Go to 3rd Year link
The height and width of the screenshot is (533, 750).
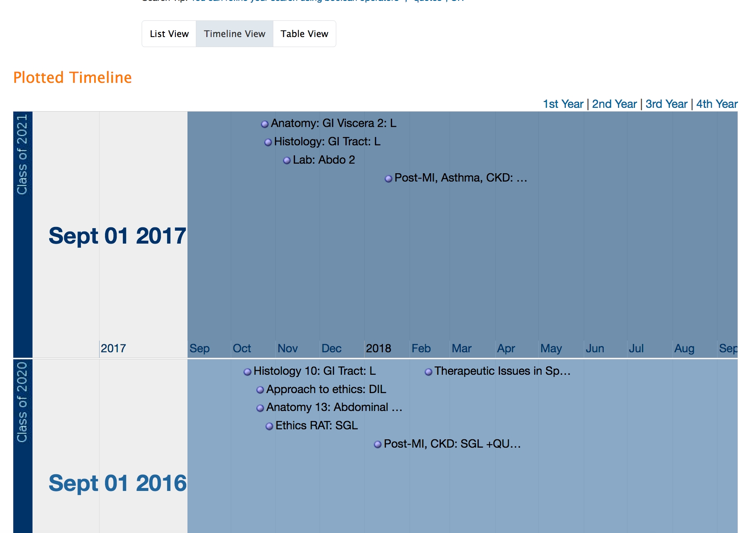pos(666,104)
